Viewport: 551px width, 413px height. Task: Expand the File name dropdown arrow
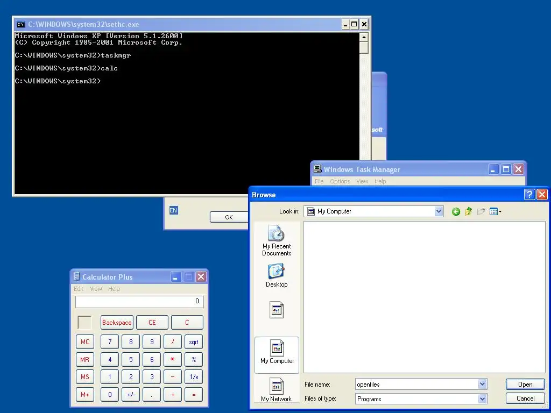(483, 384)
